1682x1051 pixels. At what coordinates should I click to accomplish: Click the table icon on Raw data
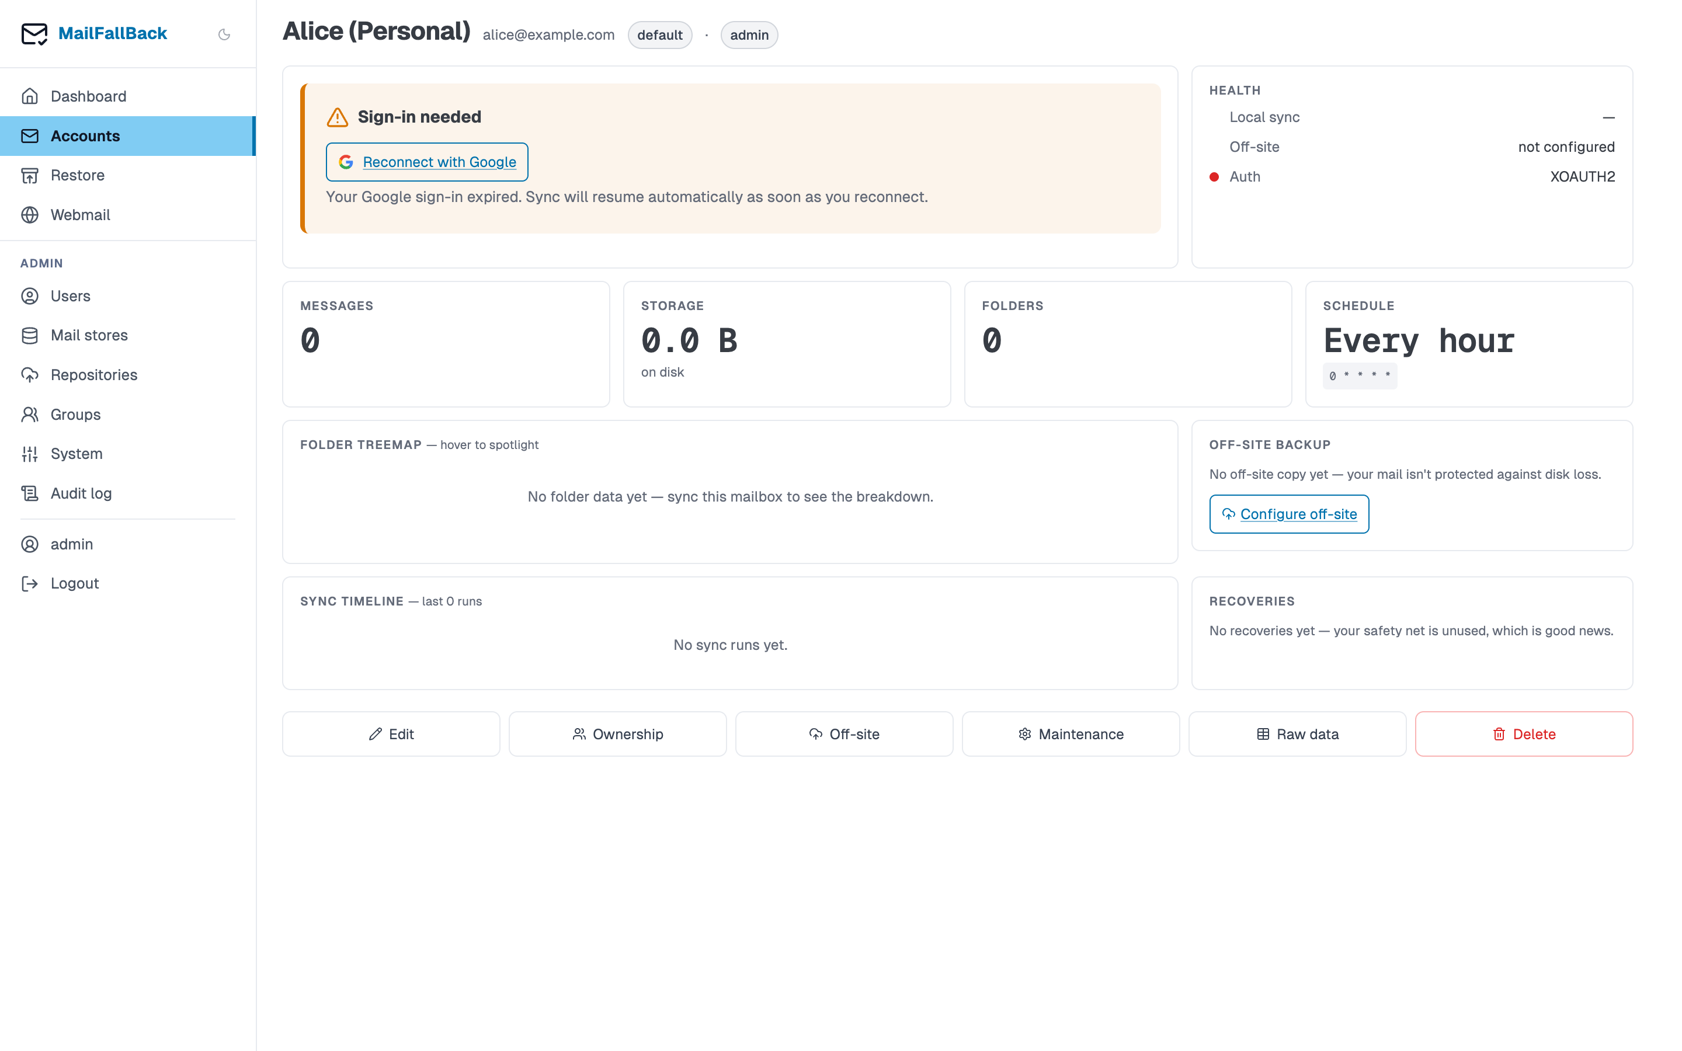[1264, 734]
